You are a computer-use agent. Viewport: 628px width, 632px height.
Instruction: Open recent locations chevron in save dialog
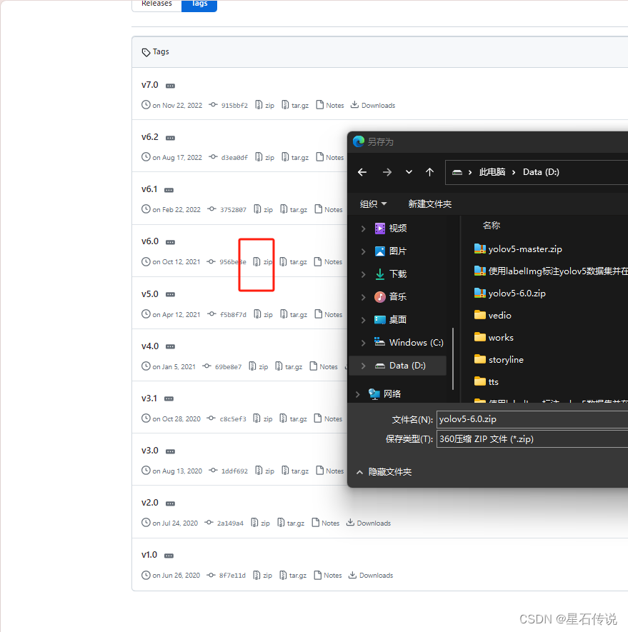point(409,172)
